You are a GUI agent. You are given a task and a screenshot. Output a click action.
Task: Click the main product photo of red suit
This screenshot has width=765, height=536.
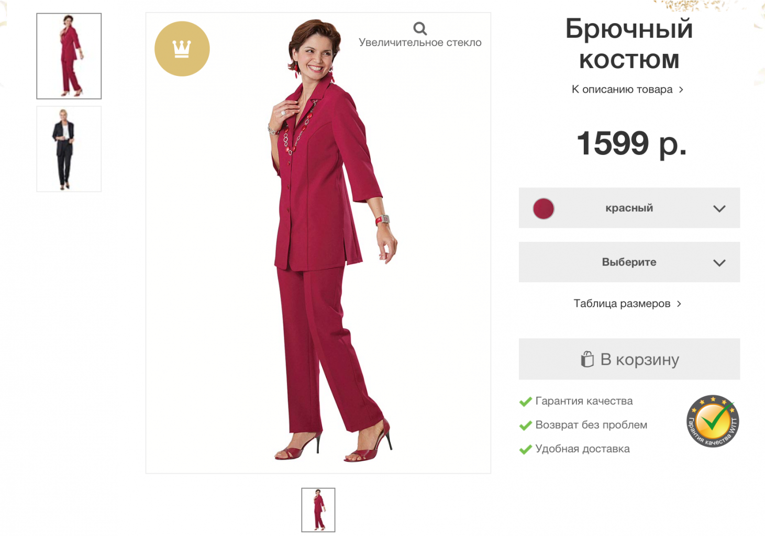coord(318,243)
